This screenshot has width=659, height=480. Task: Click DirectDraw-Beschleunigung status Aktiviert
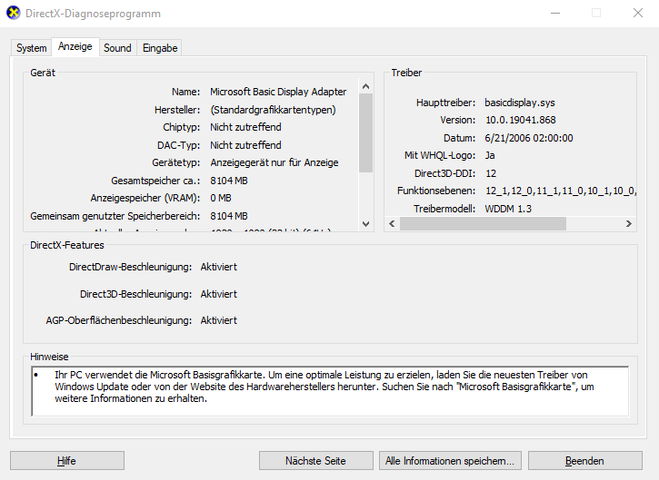pos(219,268)
